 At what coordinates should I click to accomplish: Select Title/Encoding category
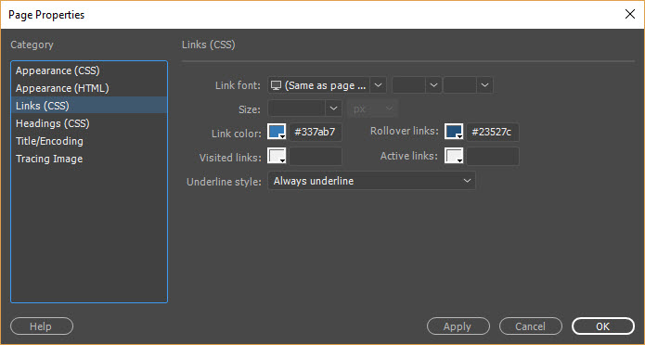pos(89,141)
